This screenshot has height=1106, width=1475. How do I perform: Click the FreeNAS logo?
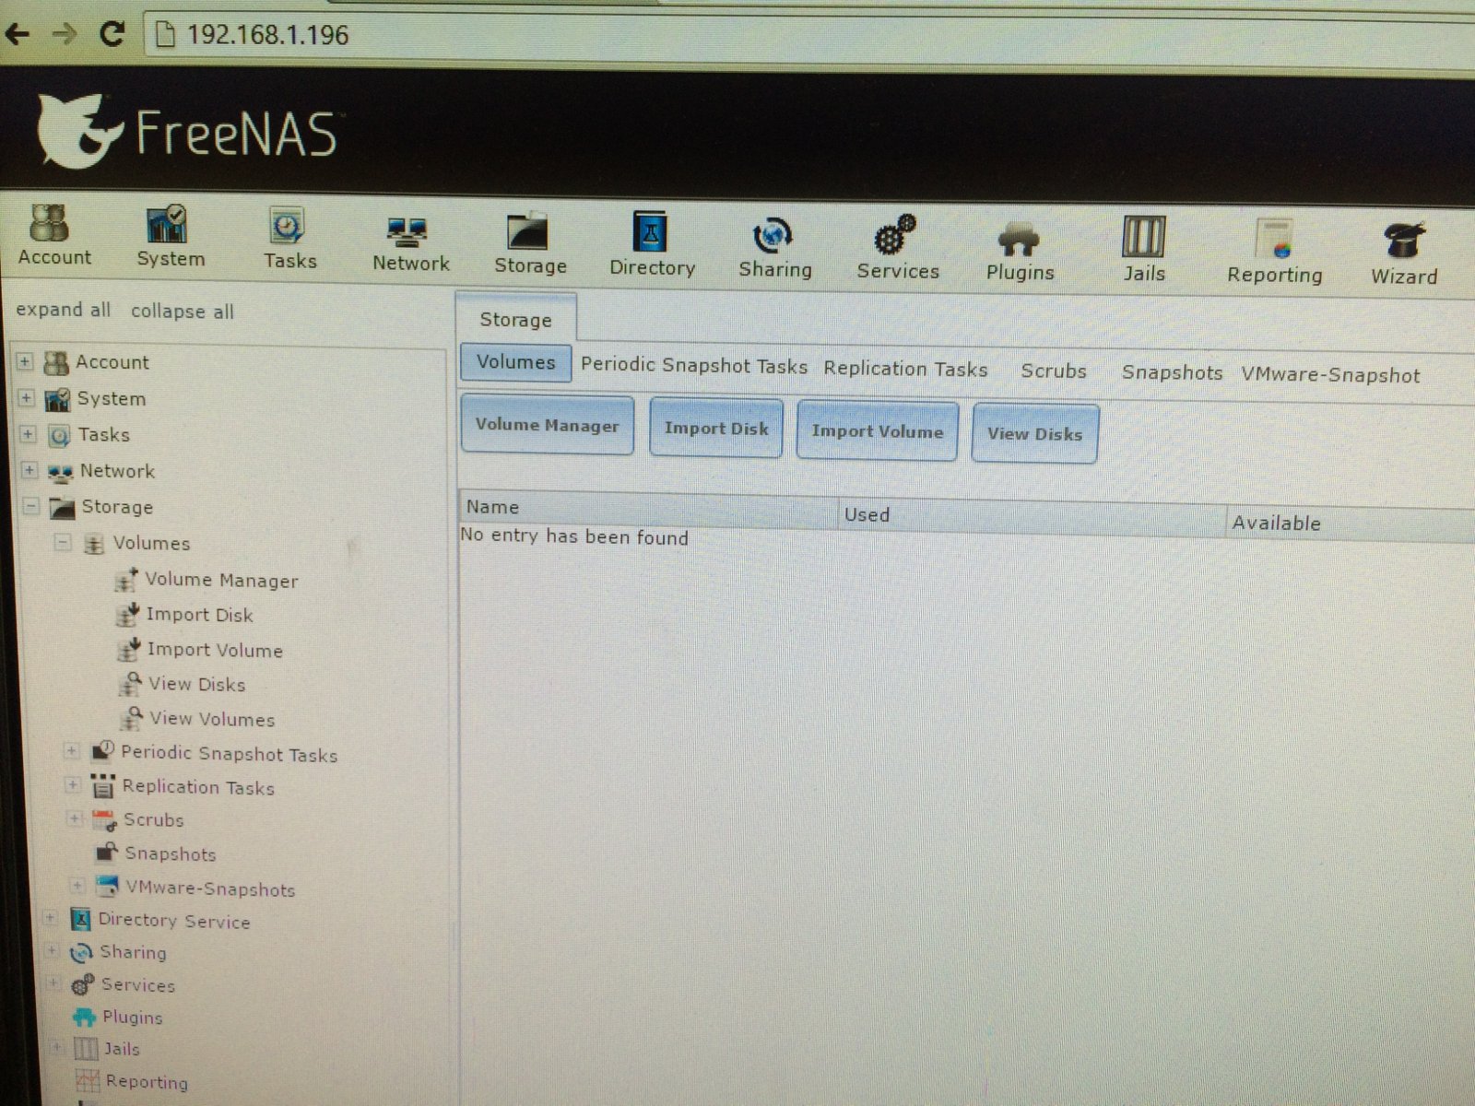click(188, 132)
